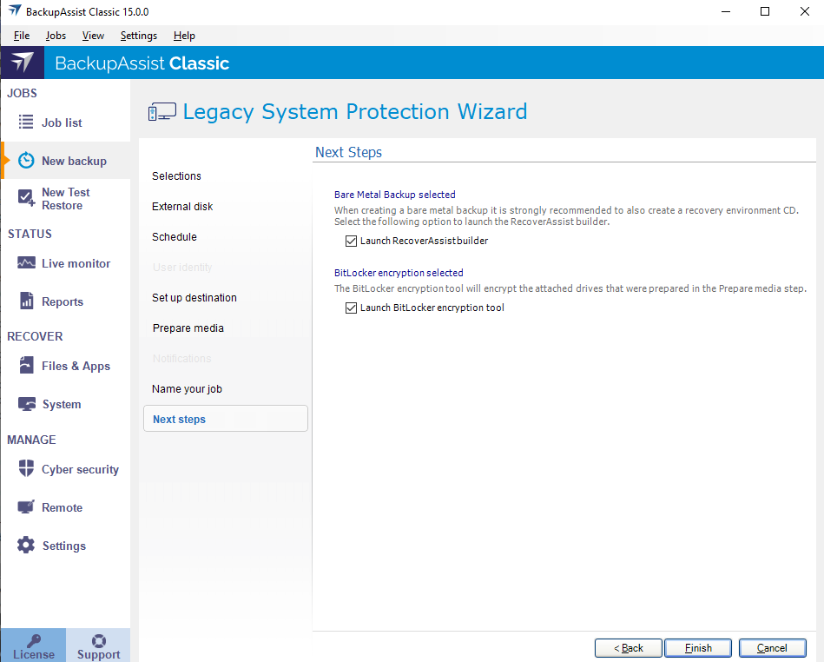Open the Help menu
This screenshot has height=662, width=824.
point(184,36)
